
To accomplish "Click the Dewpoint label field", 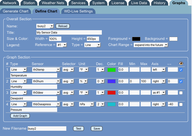I will click(x=34, y=98).
